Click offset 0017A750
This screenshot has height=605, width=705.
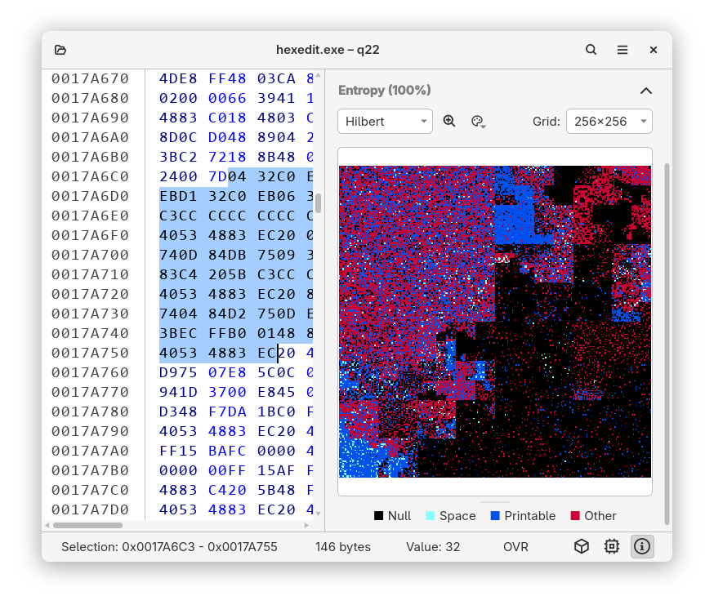(x=90, y=353)
